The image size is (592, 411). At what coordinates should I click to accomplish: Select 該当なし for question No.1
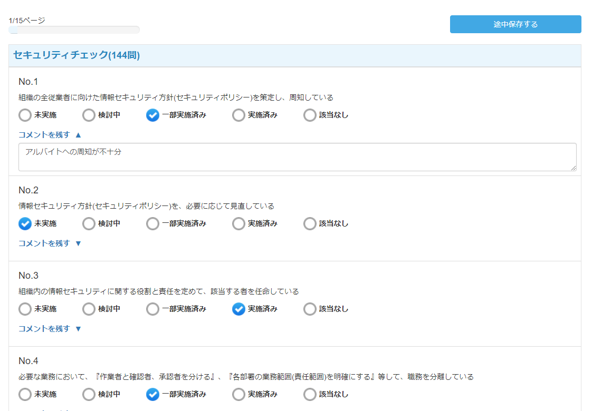click(x=310, y=115)
